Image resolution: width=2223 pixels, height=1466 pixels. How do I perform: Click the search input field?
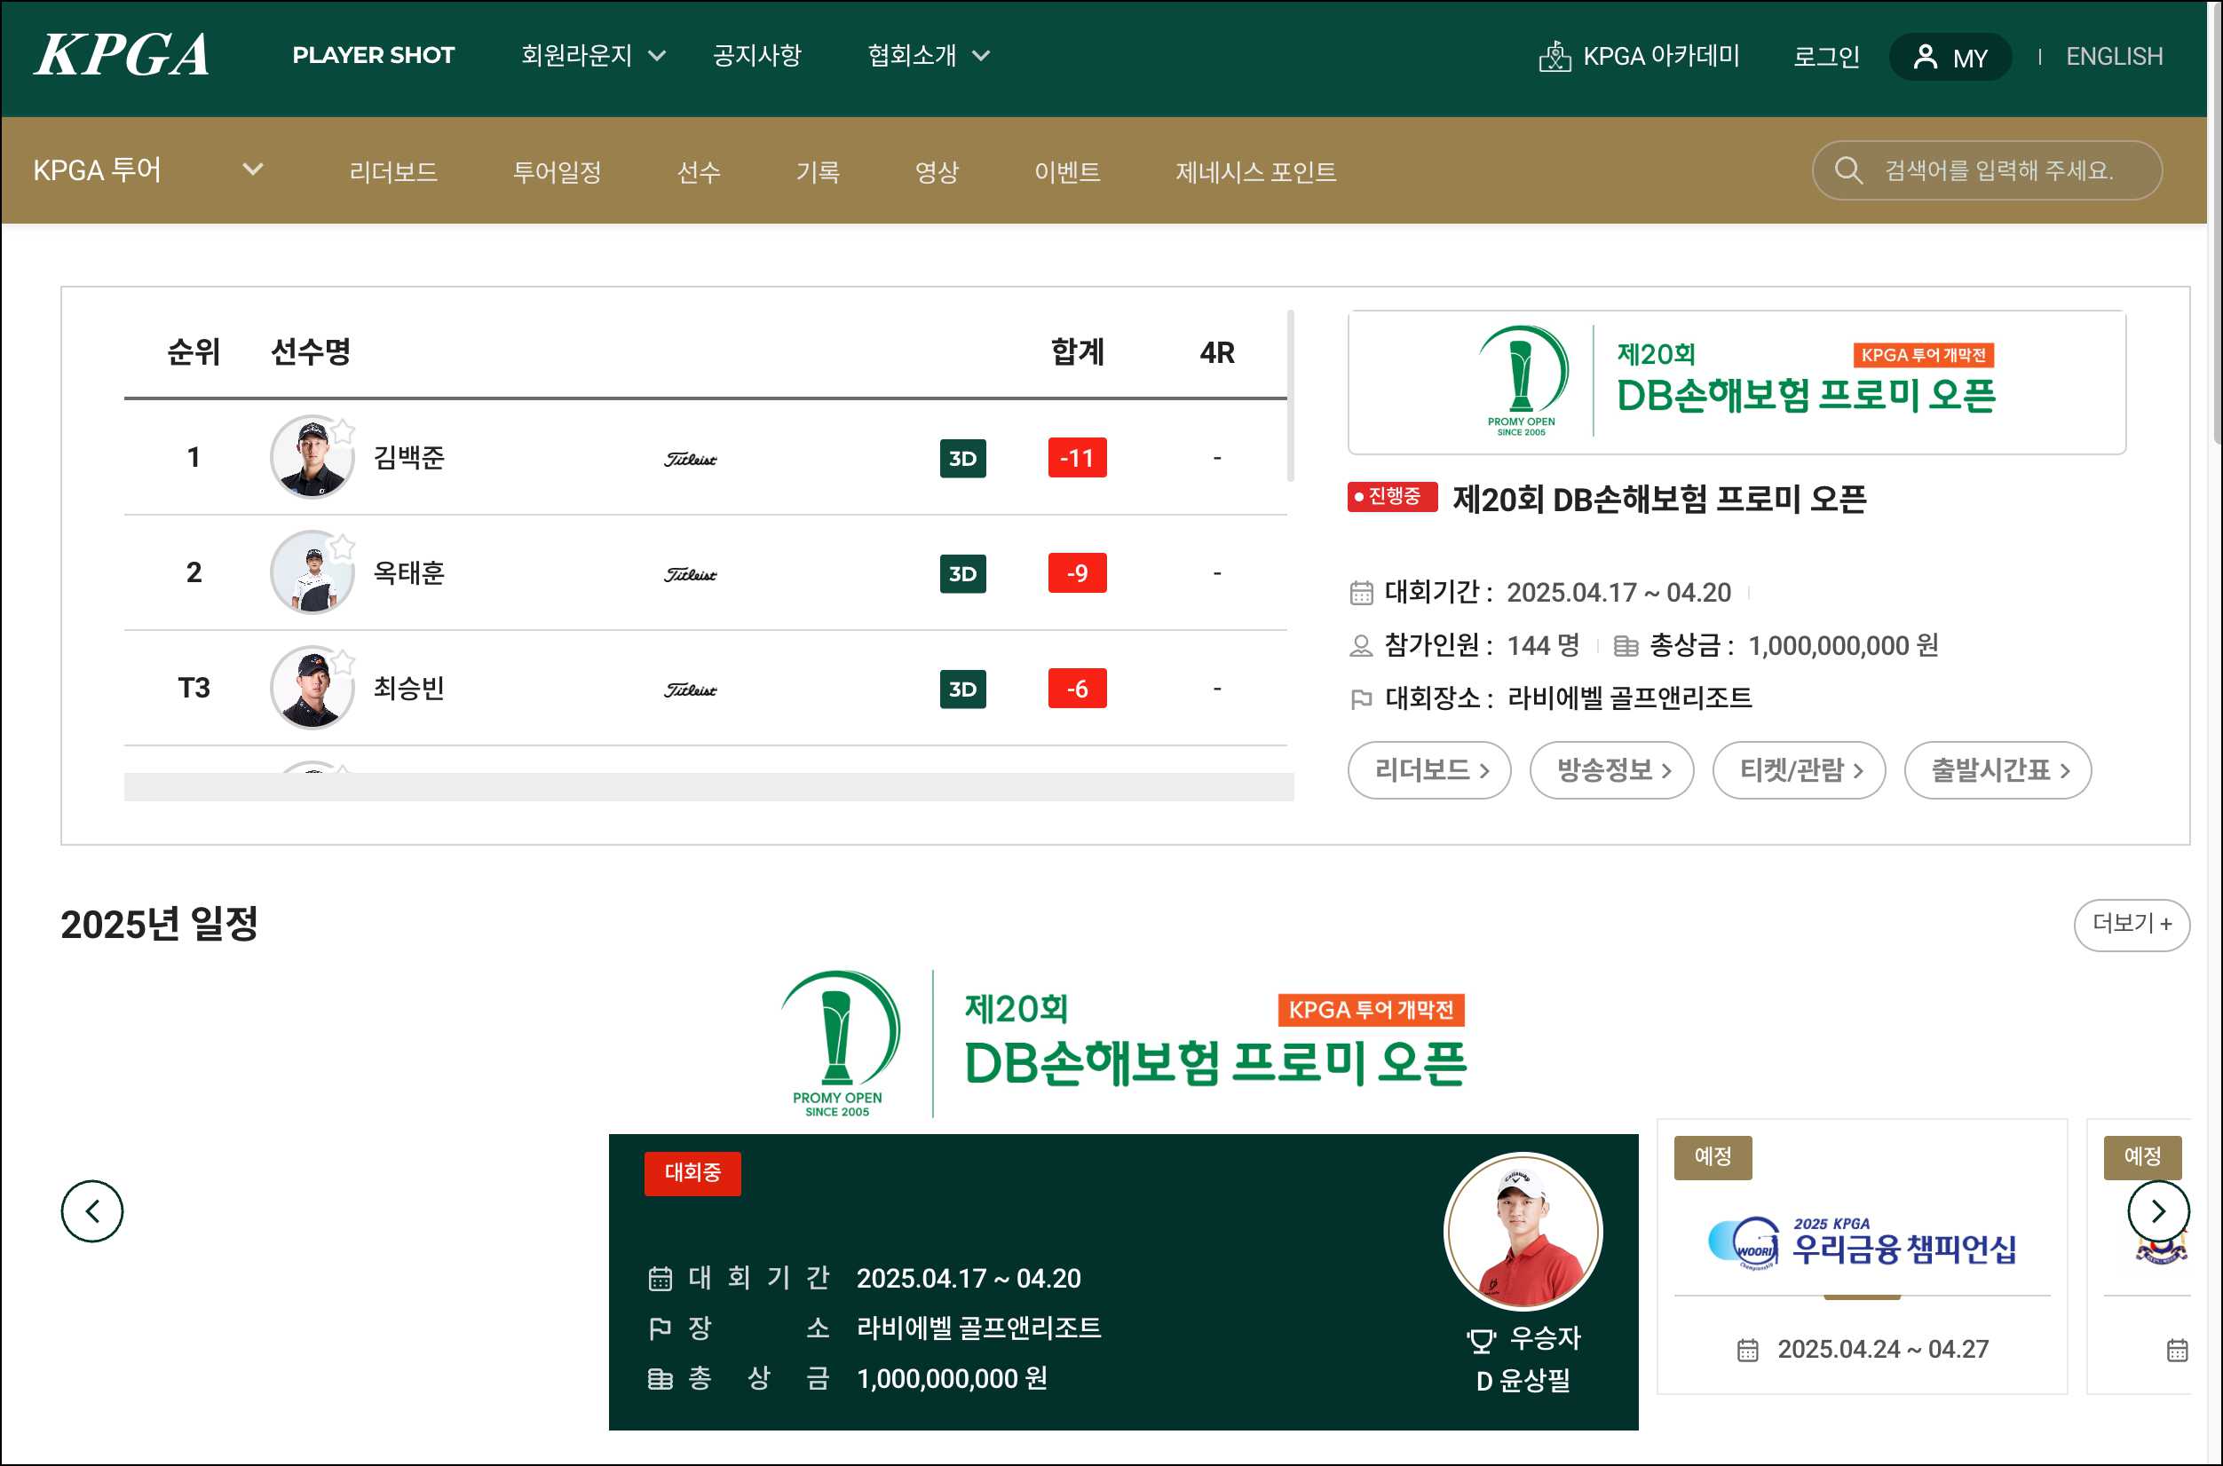(x=1986, y=170)
